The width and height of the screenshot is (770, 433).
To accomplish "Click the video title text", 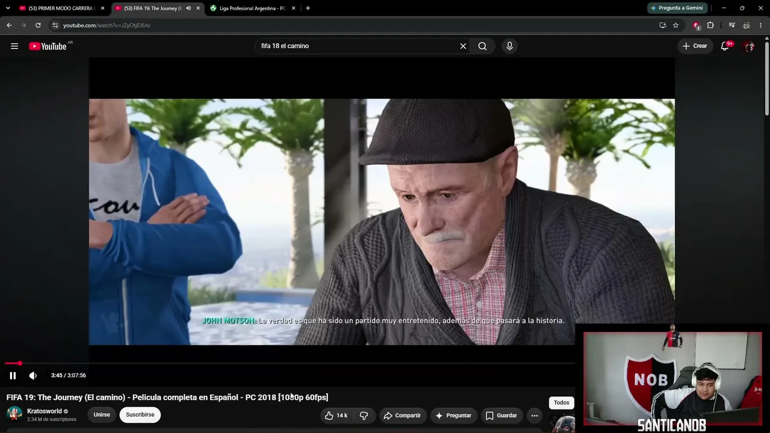I will click(167, 398).
